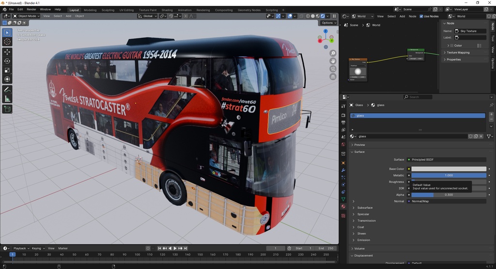This screenshot has height=269, width=496.
Task: Click the Add Cube tool
Action: tap(7, 110)
